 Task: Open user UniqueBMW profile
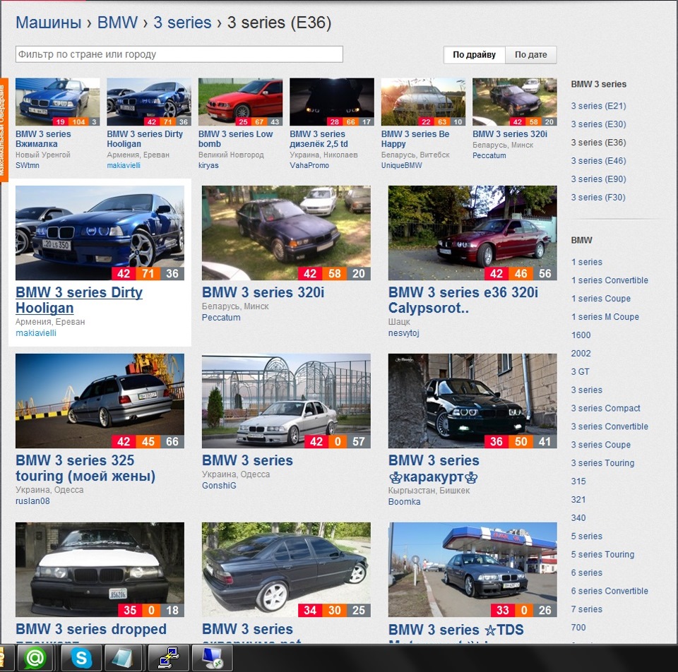[x=402, y=165]
